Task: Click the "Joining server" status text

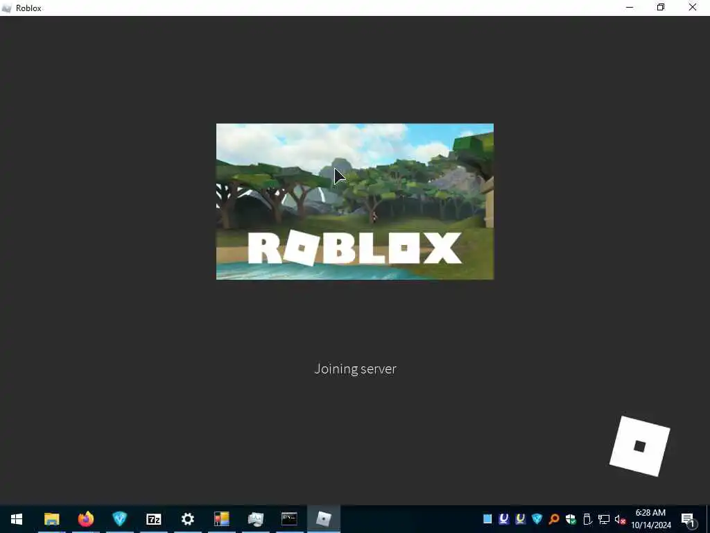Action: (x=356, y=369)
